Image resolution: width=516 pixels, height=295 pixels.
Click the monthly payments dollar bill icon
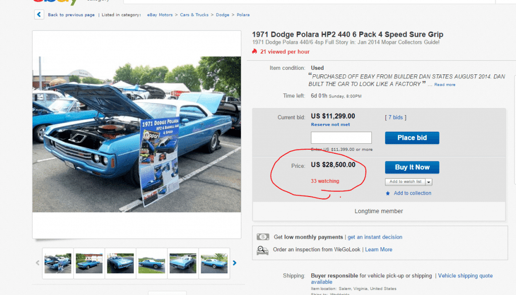(263, 237)
